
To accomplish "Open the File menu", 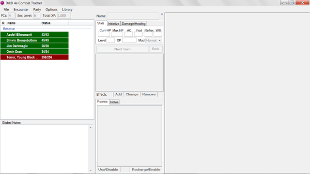I will click(x=6, y=10).
